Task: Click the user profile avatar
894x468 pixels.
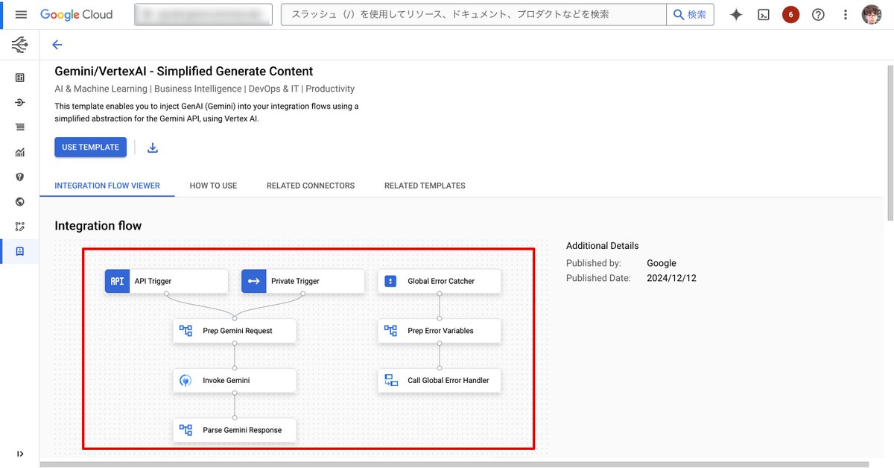Action: tap(872, 14)
